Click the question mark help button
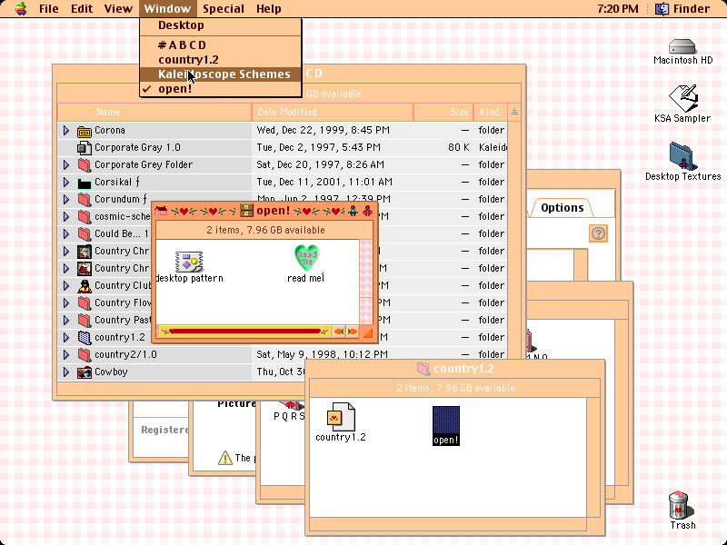The width and height of the screenshot is (727, 545). pyautogui.click(x=598, y=233)
